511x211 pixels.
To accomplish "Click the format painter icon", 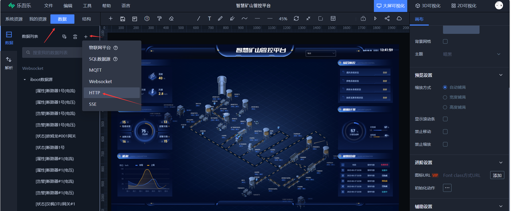I will coord(159,19).
